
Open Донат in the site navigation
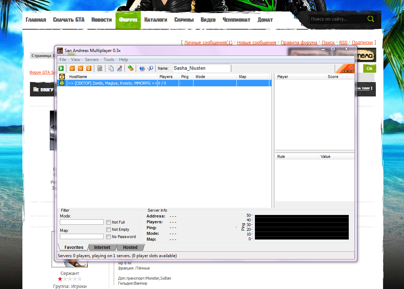pyautogui.click(x=265, y=20)
